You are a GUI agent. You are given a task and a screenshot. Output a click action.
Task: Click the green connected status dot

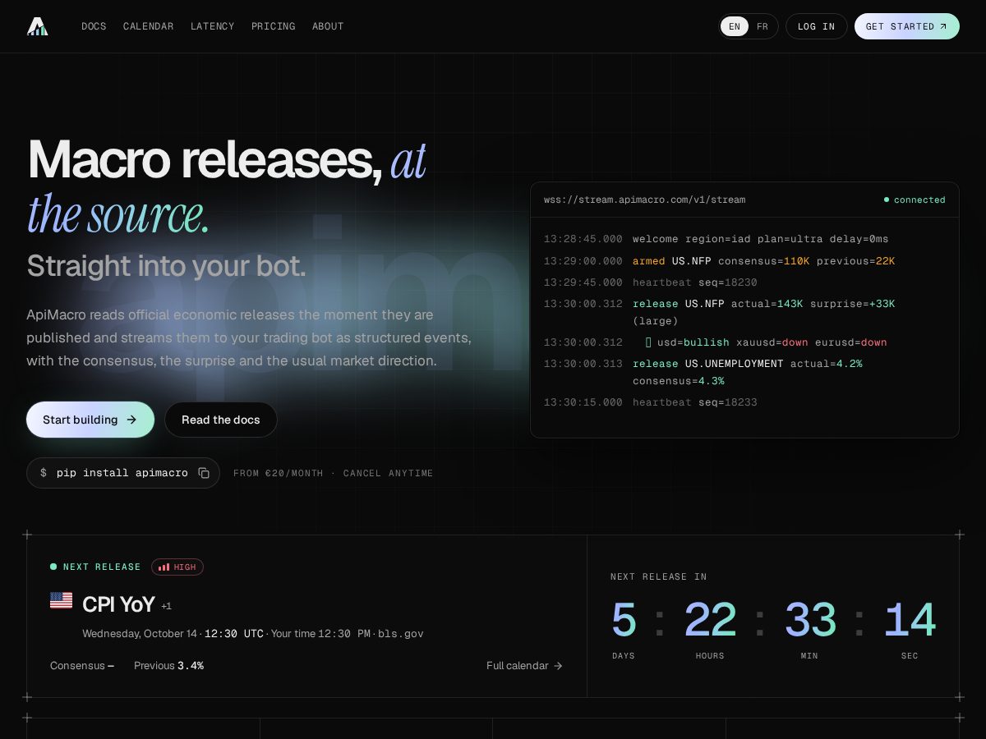pos(887,200)
